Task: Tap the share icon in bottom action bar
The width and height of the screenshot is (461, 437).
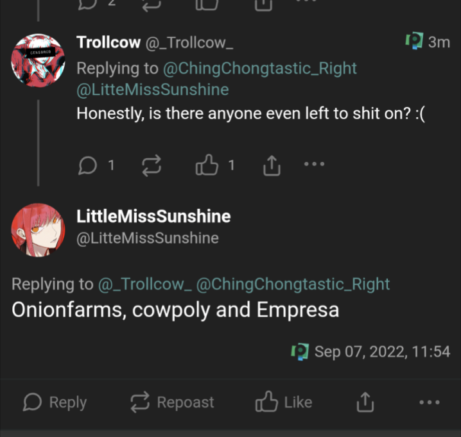Action: pos(365,402)
